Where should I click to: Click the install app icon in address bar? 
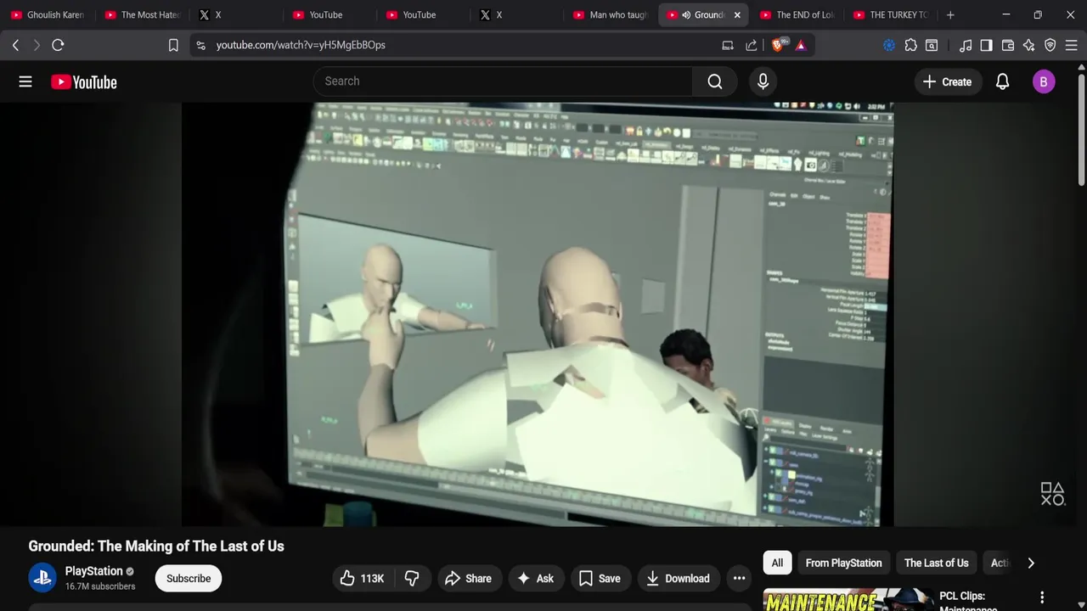click(x=728, y=45)
